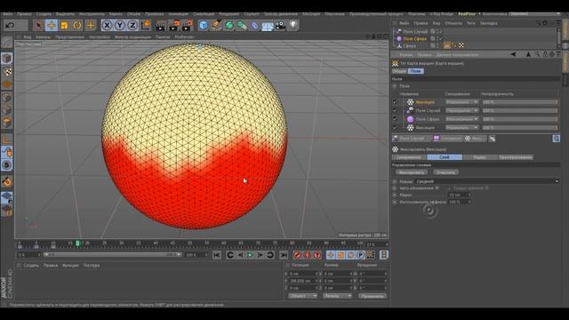Click the floor environment icon
The width and height of the screenshot is (569, 320).
coord(268,26)
